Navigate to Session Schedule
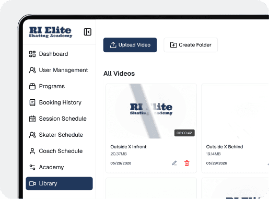The width and height of the screenshot is (269, 199). [x=59, y=119]
